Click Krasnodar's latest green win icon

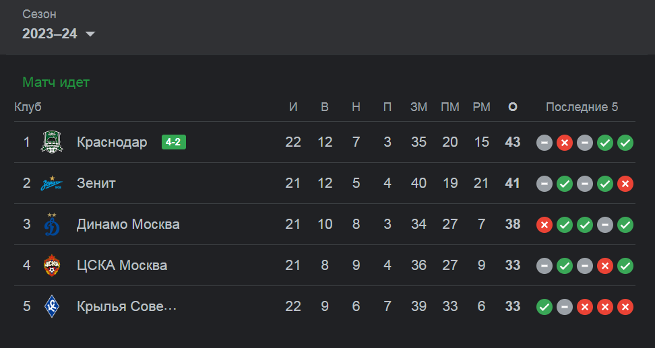[625, 142]
